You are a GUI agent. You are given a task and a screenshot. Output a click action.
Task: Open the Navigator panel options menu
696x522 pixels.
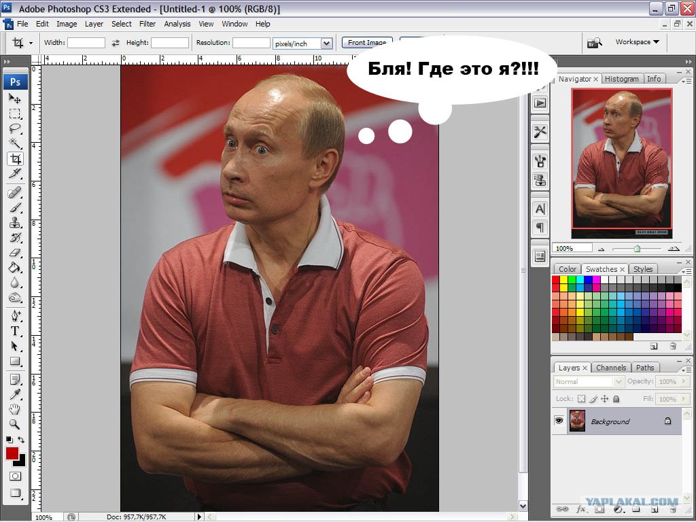(x=686, y=81)
